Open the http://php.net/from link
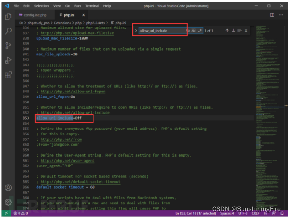The height and width of the screenshot is (217, 288). [x=61, y=139]
